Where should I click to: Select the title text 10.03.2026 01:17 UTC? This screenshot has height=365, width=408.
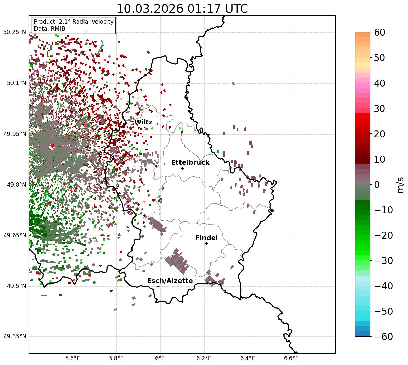[182, 8]
